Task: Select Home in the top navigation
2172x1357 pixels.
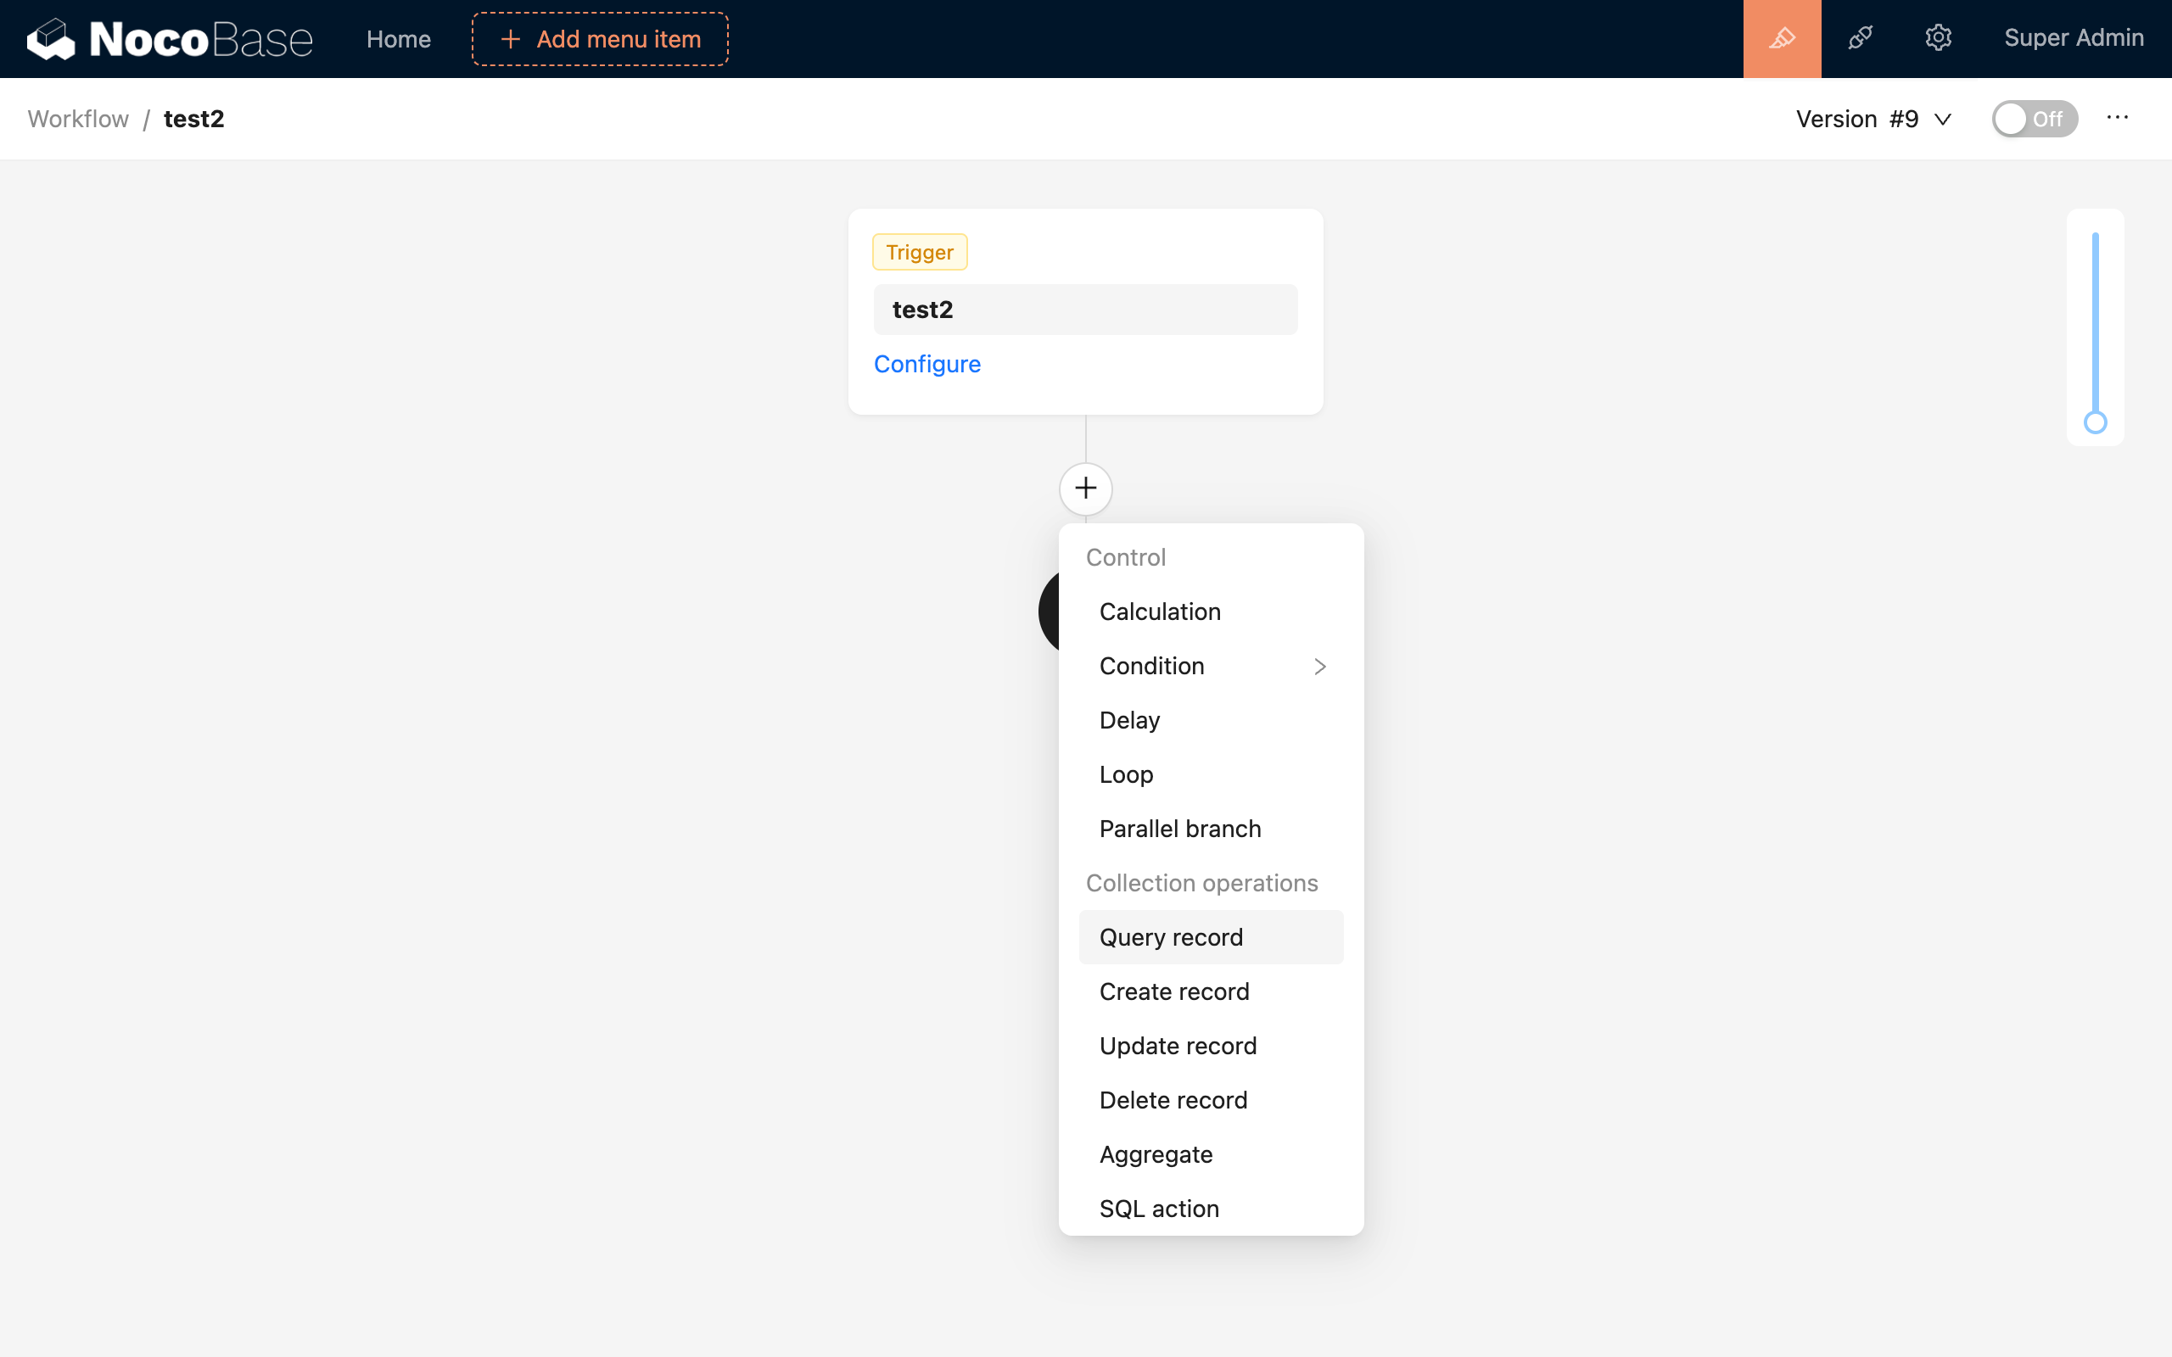Action: point(399,40)
